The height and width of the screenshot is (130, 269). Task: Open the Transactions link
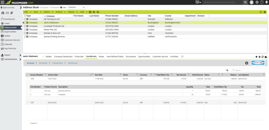coord(58,63)
